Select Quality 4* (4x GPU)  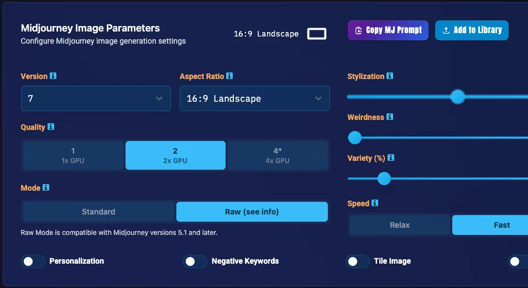point(278,155)
